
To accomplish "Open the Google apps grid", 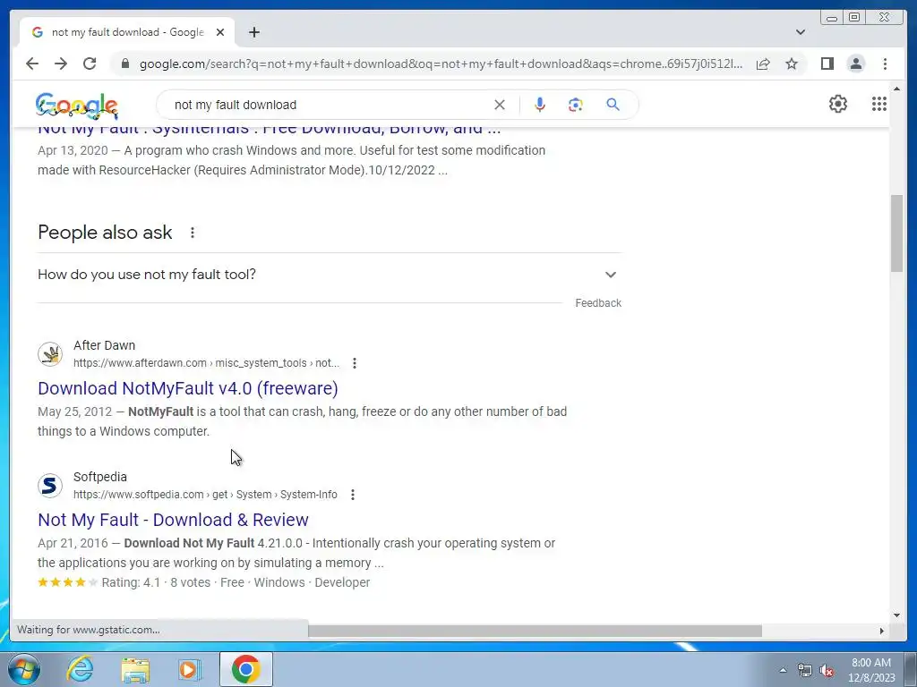I will (x=879, y=104).
